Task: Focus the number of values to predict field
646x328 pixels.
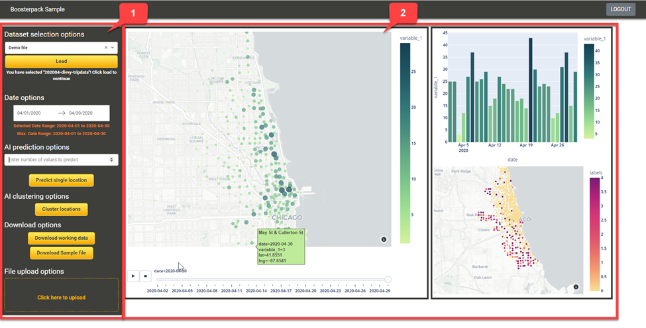Action: 56,160
